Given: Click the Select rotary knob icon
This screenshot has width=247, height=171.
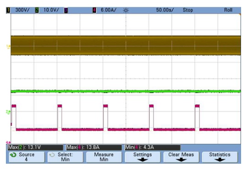Looking at the screenshot, I should pyautogui.click(x=52, y=155).
